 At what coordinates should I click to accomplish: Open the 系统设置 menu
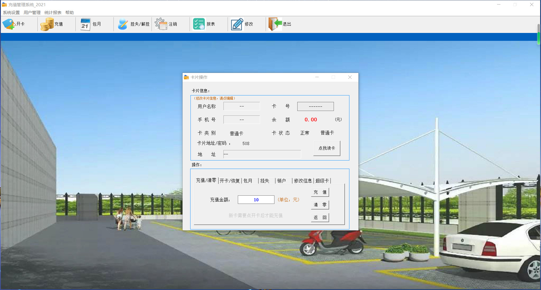coord(11,12)
